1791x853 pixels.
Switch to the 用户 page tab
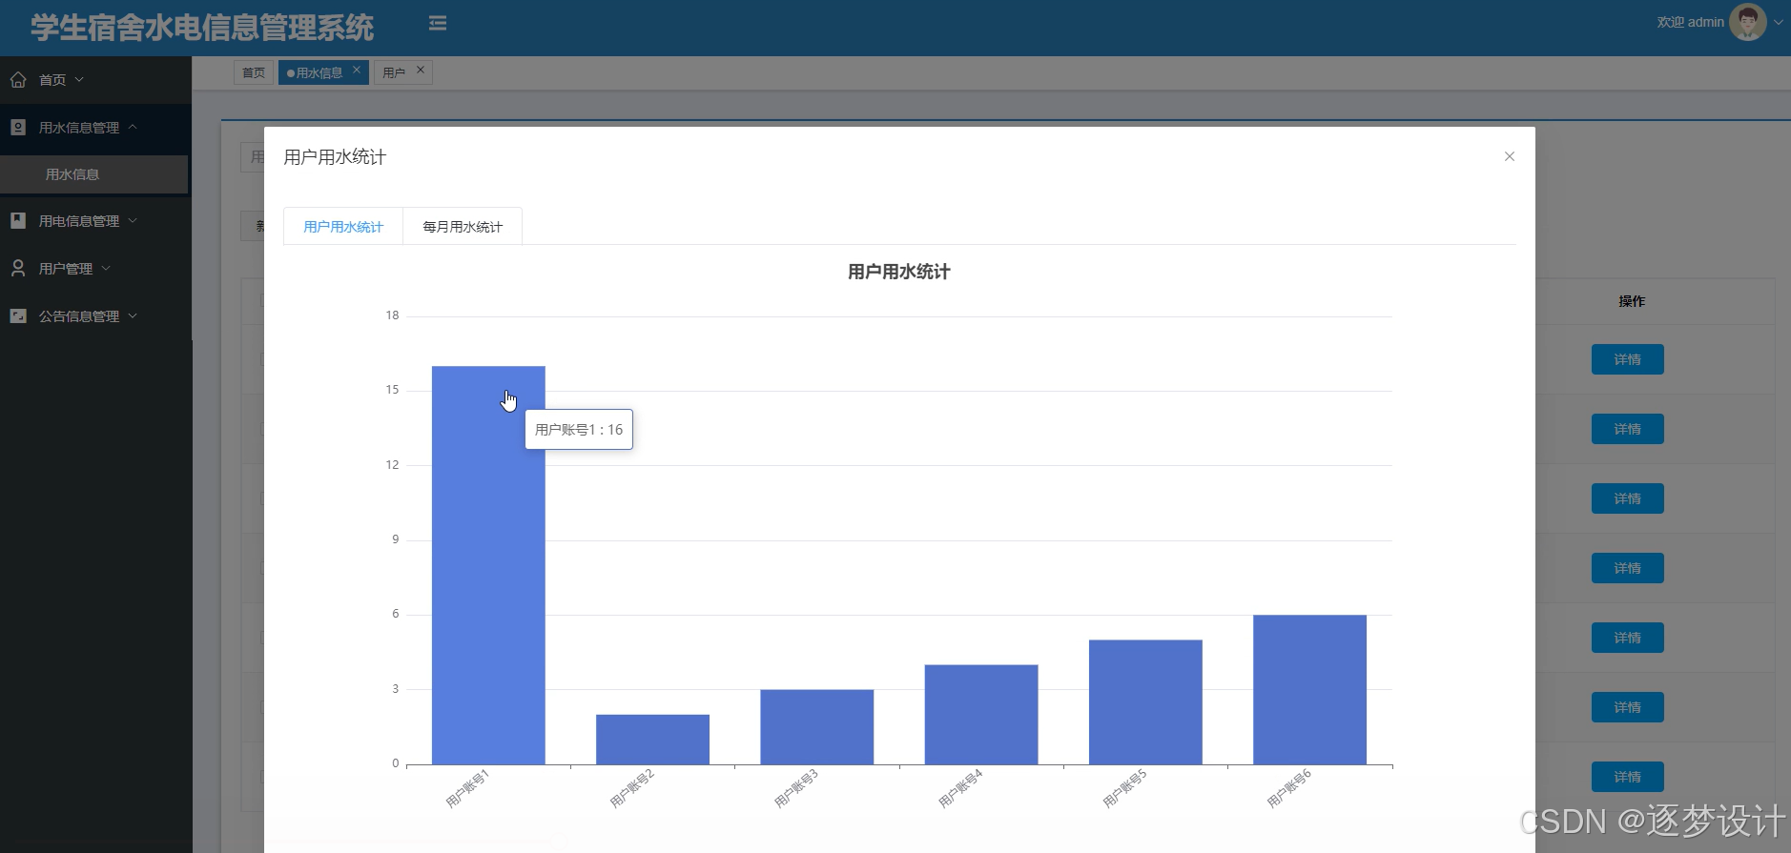click(395, 72)
